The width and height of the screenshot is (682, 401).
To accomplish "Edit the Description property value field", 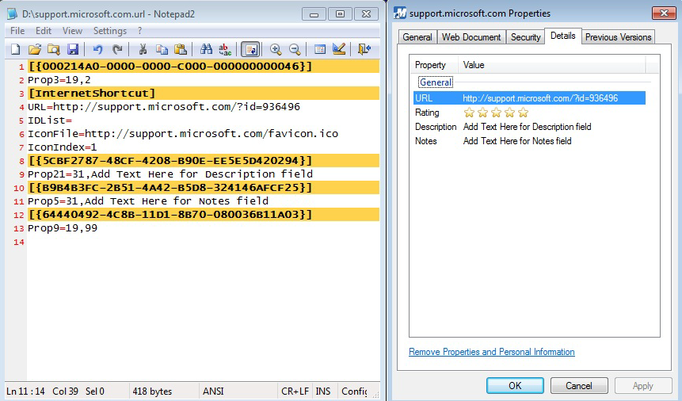I will click(x=528, y=127).
